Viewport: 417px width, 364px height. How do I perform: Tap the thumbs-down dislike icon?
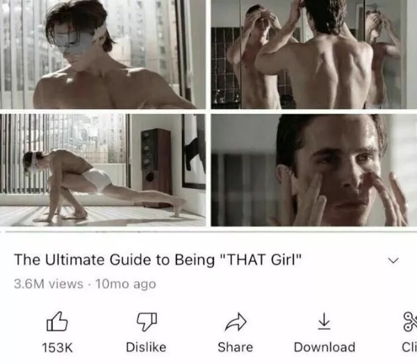coord(147,322)
